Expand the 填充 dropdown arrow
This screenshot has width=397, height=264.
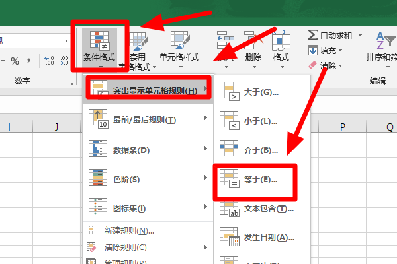(x=341, y=50)
